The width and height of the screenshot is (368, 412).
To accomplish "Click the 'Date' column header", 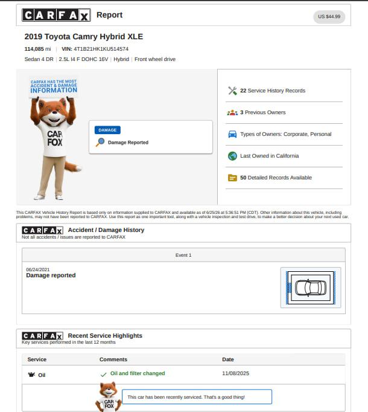I will click(228, 359).
